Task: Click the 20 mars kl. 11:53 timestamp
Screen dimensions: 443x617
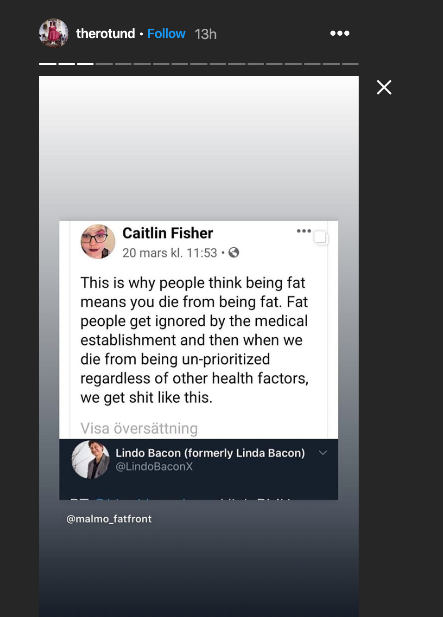Action: click(x=170, y=253)
